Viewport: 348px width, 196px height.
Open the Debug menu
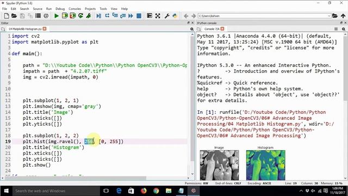(60, 9)
